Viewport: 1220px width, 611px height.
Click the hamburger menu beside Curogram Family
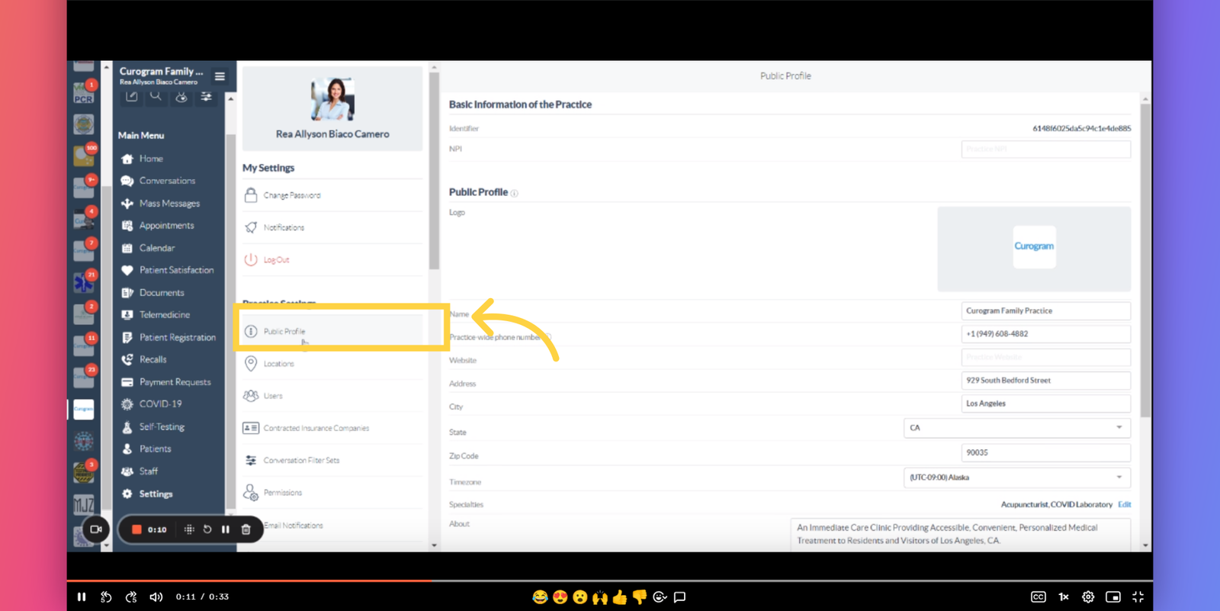click(220, 76)
